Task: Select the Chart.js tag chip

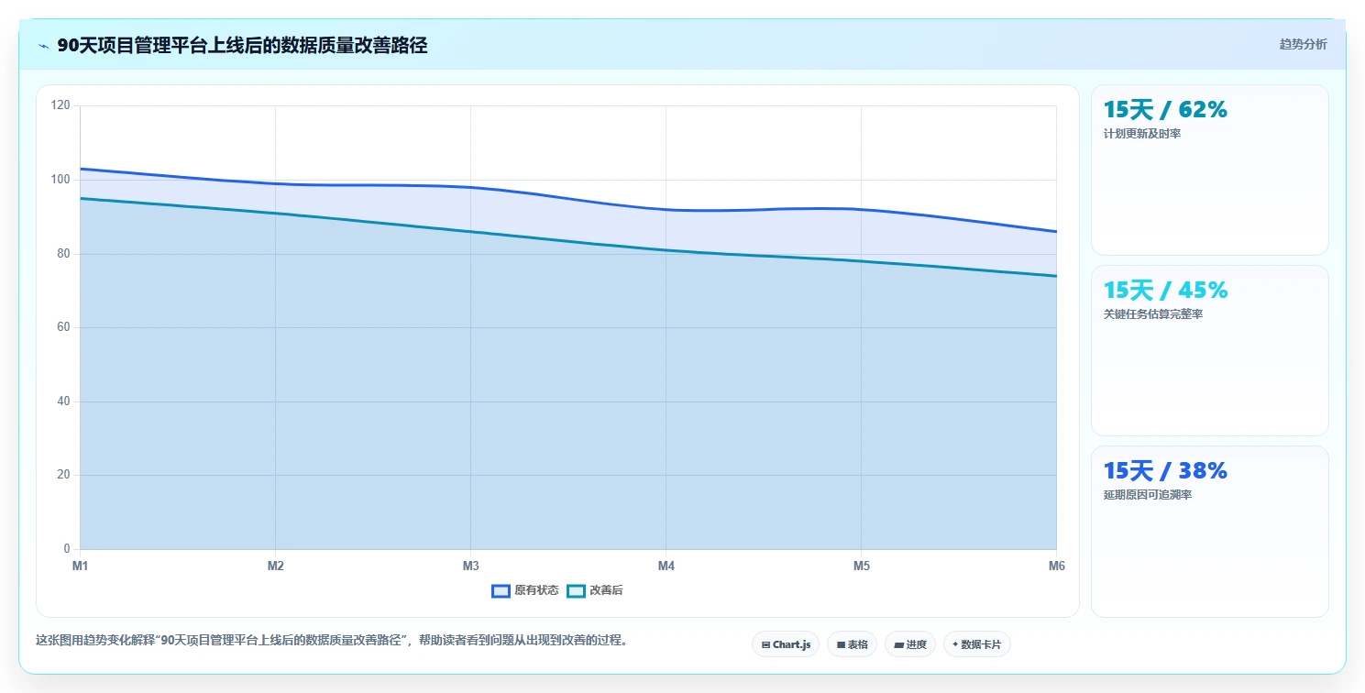Action: [786, 644]
